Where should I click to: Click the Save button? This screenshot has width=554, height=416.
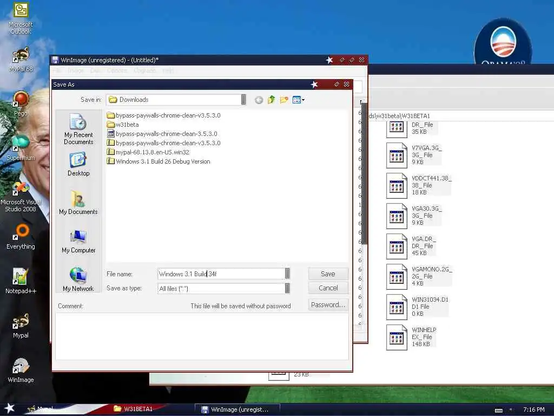click(328, 274)
